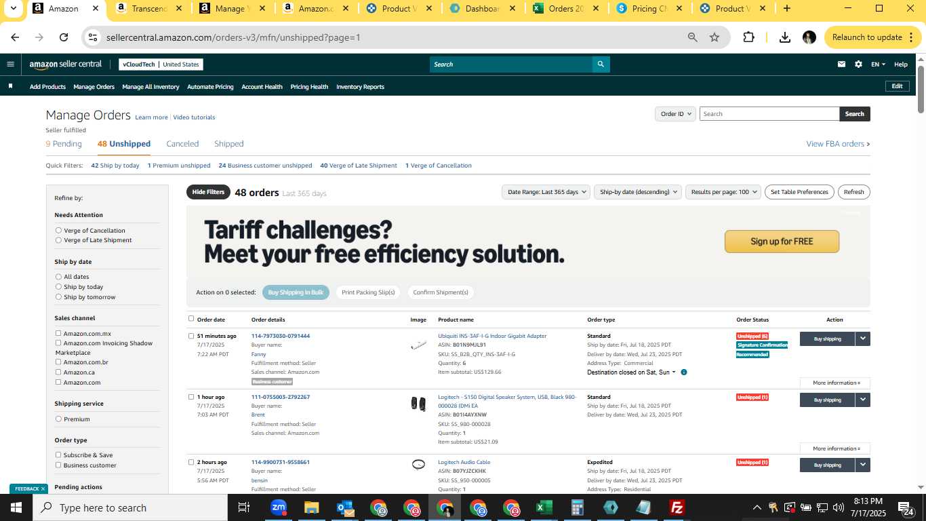Open the EN language dropdown
The width and height of the screenshot is (926, 521).
(x=878, y=64)
